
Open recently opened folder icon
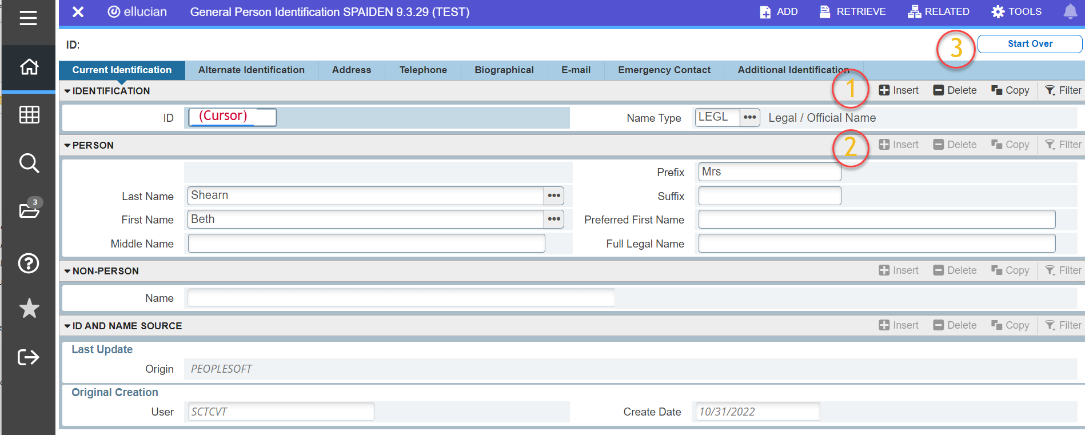[29, 210]
